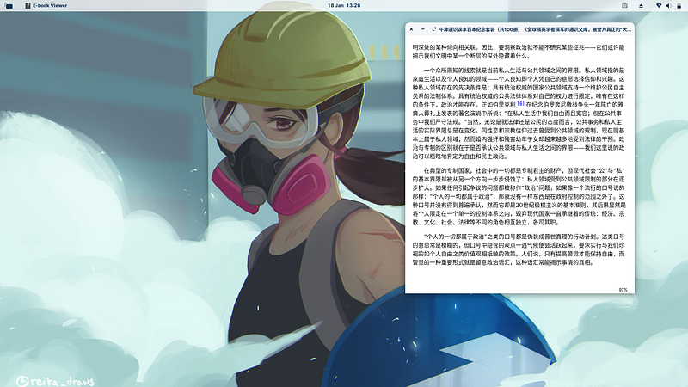Open the Wi-Fi network indicator
The height and width of the screenshot is (387, 688).
click(659, 6)
